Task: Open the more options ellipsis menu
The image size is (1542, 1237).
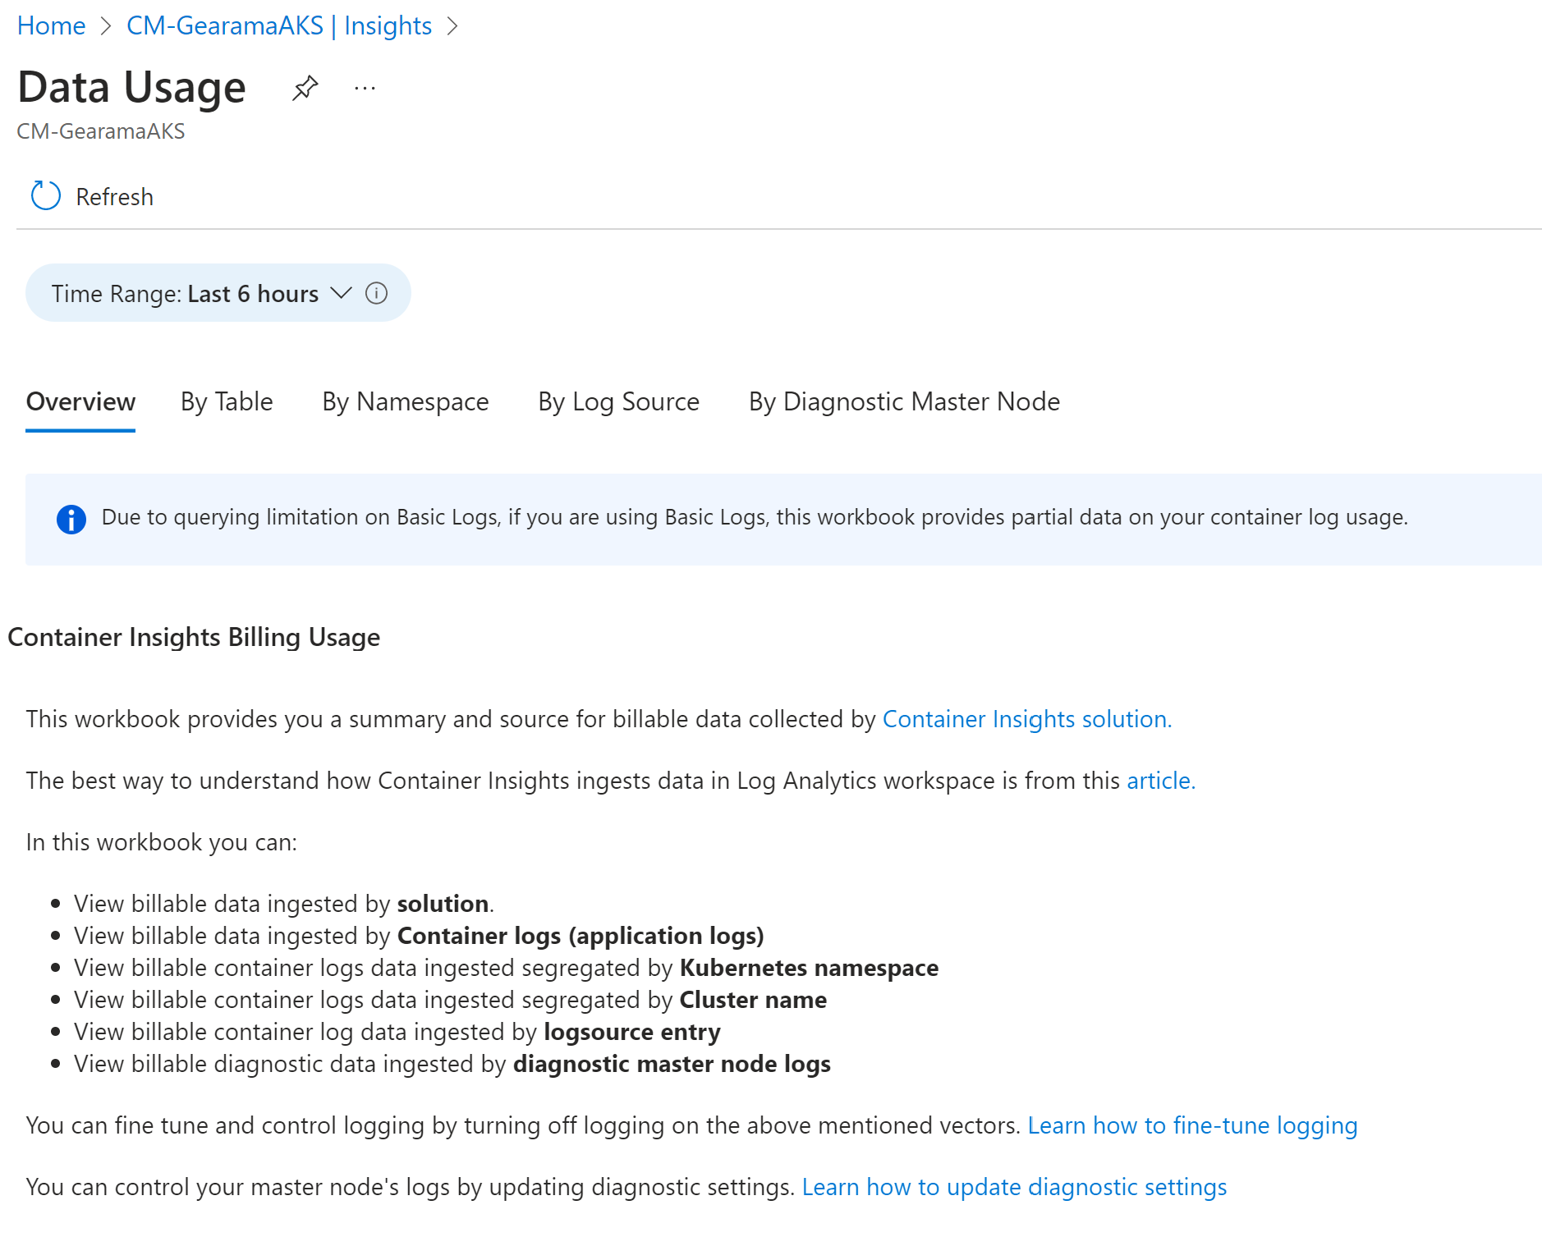Action: point(365,88)
